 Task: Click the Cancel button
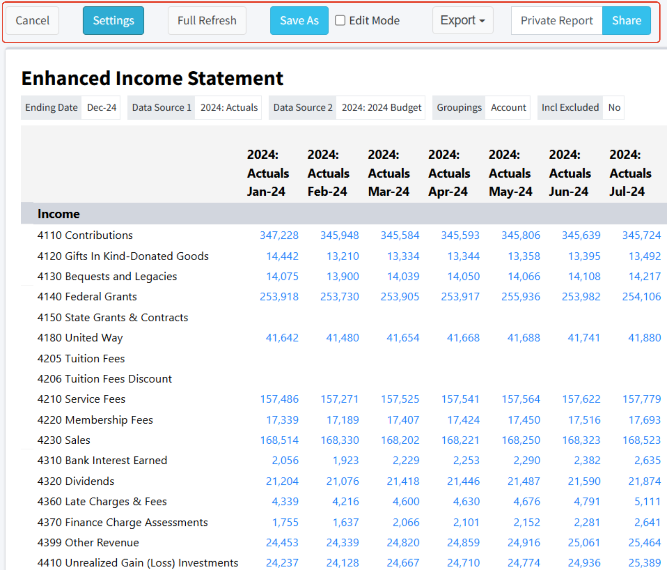click(32, 21)
